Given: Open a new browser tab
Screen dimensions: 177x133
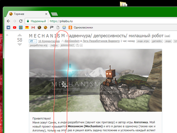Looking at the screenshot, I should click(54, 14).
